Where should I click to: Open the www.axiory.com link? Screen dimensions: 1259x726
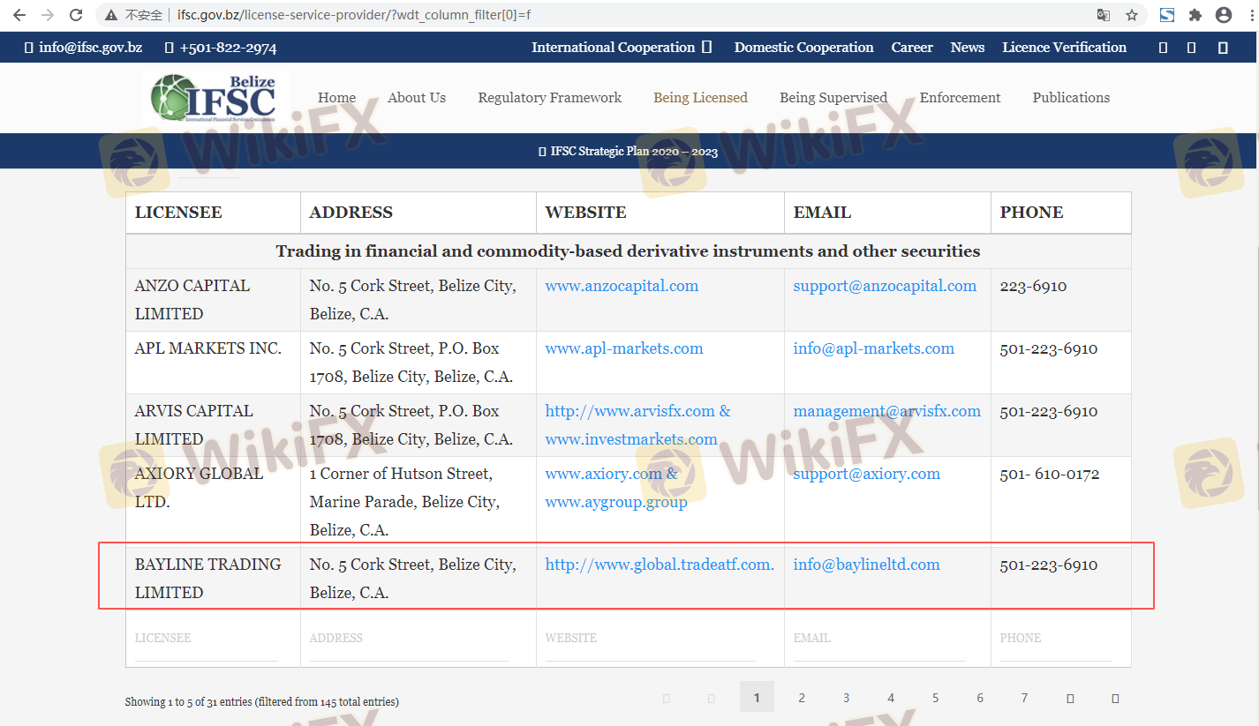(x=603, y=474)
